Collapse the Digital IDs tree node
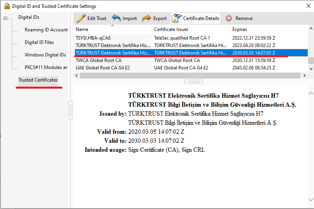314x209 pixels. [x=5, y=18]
